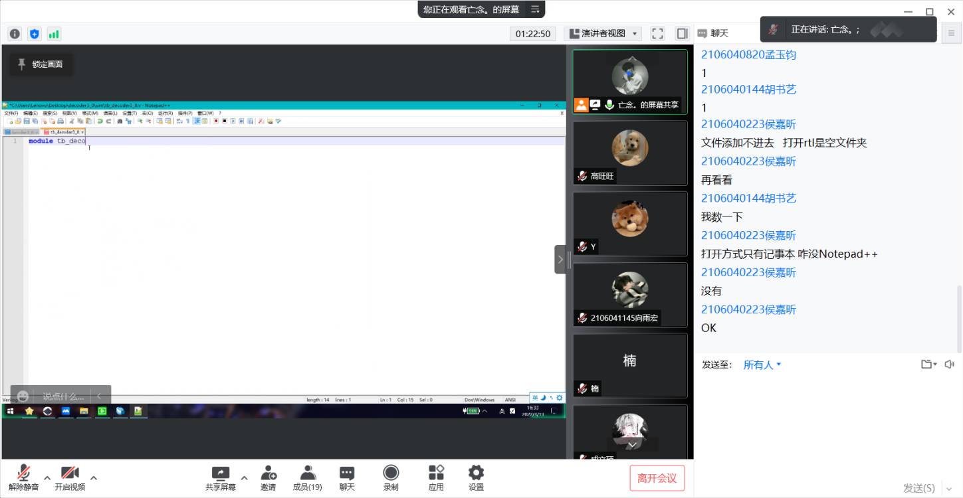Collapse the reaction bar arrow
The image size is (963, 498).
[99, 396]
